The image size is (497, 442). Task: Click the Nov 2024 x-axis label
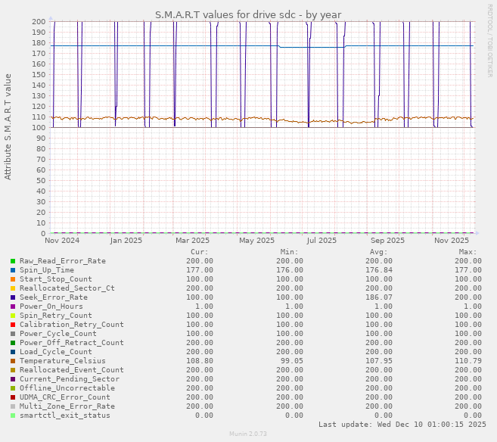[62, 241]
